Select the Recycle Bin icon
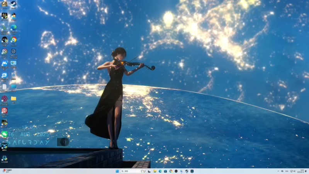This screenshot has height=174, width=309. tap(14, 76)
